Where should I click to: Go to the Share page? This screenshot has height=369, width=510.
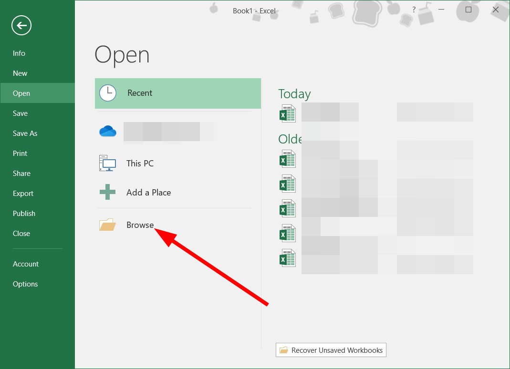coord(21,173)
